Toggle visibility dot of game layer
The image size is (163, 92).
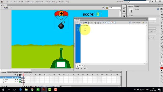click(15, 79)
